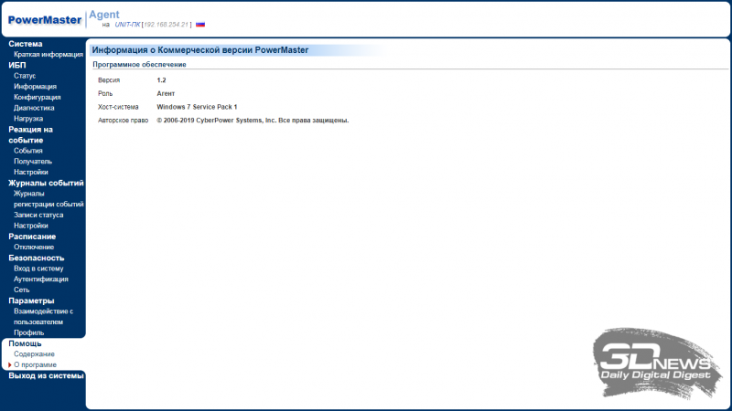
Task: Go to Конфигурация page
Action: [38, 98]
